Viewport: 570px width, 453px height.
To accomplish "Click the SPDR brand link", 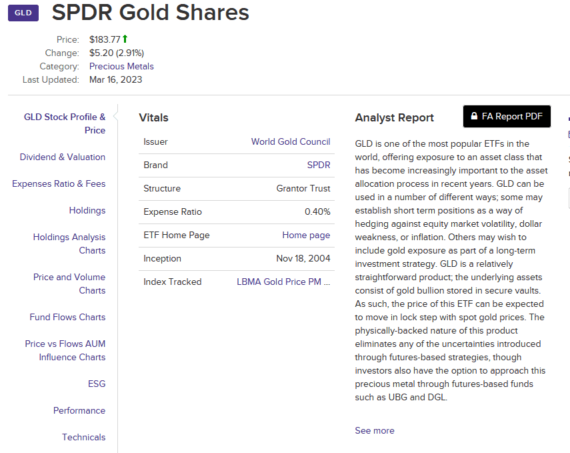I will (319, 165).
